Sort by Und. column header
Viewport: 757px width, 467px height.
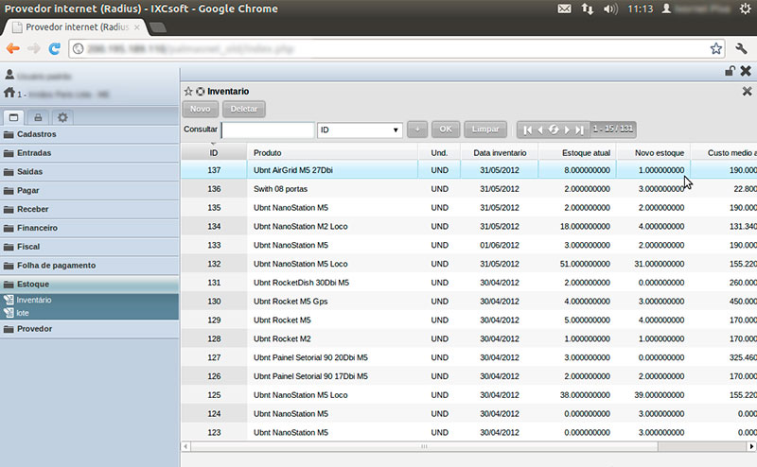click(x=439, y=153)
